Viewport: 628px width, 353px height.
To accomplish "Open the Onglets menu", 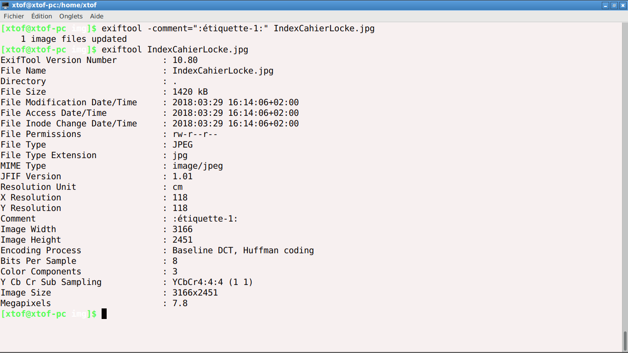I will pyautogui.click(x=71, y=16).
